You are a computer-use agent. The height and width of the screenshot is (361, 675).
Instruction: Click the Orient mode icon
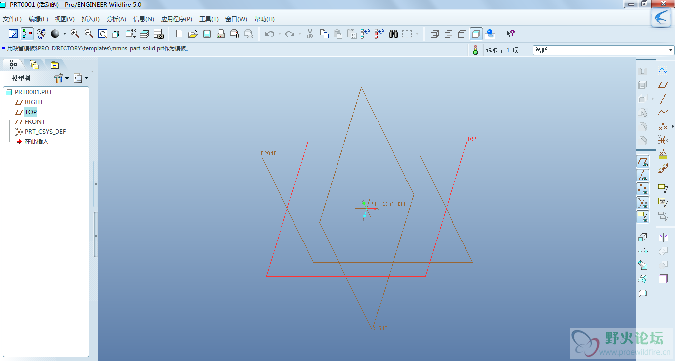(41, 34)
